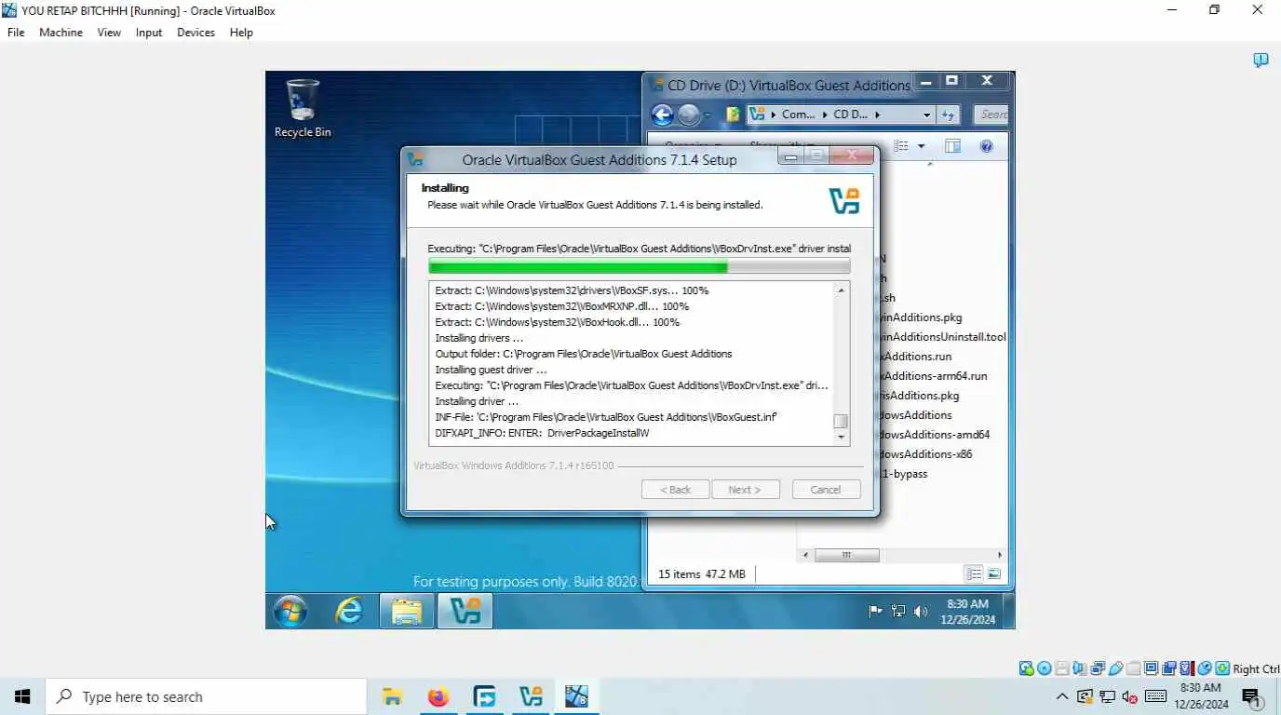Image resolution: width=1281 pixels, height=715 pixels.
Task: Click the explorer Search field
Action: click(x=991, y=115)
